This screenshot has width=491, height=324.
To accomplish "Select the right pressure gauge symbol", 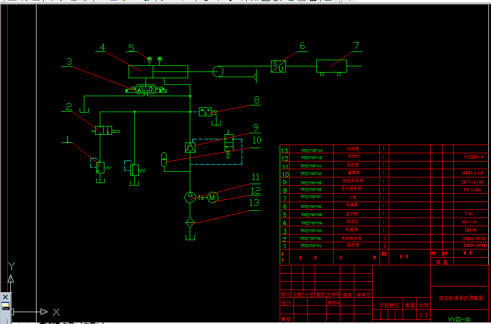I will pos(160,59).
